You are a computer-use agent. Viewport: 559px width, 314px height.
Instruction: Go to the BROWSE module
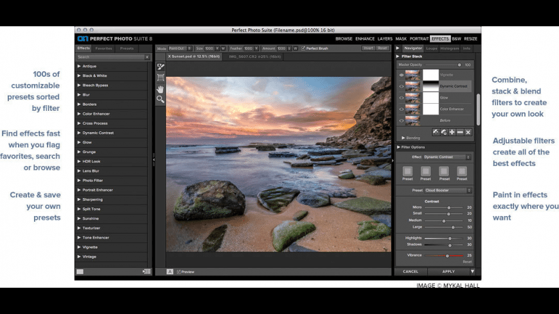pos(344,38)
